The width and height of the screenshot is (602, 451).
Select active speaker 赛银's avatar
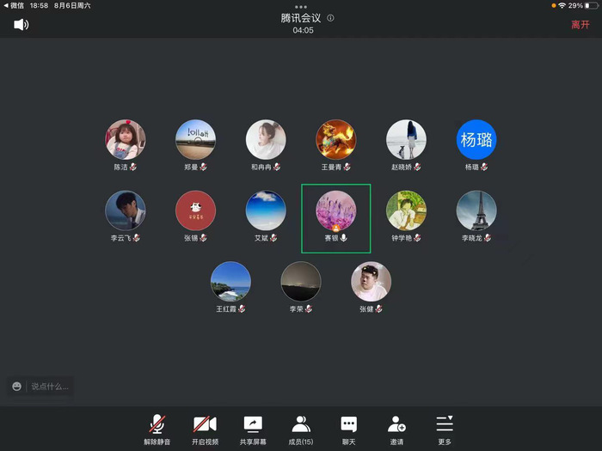coord(335,210)
